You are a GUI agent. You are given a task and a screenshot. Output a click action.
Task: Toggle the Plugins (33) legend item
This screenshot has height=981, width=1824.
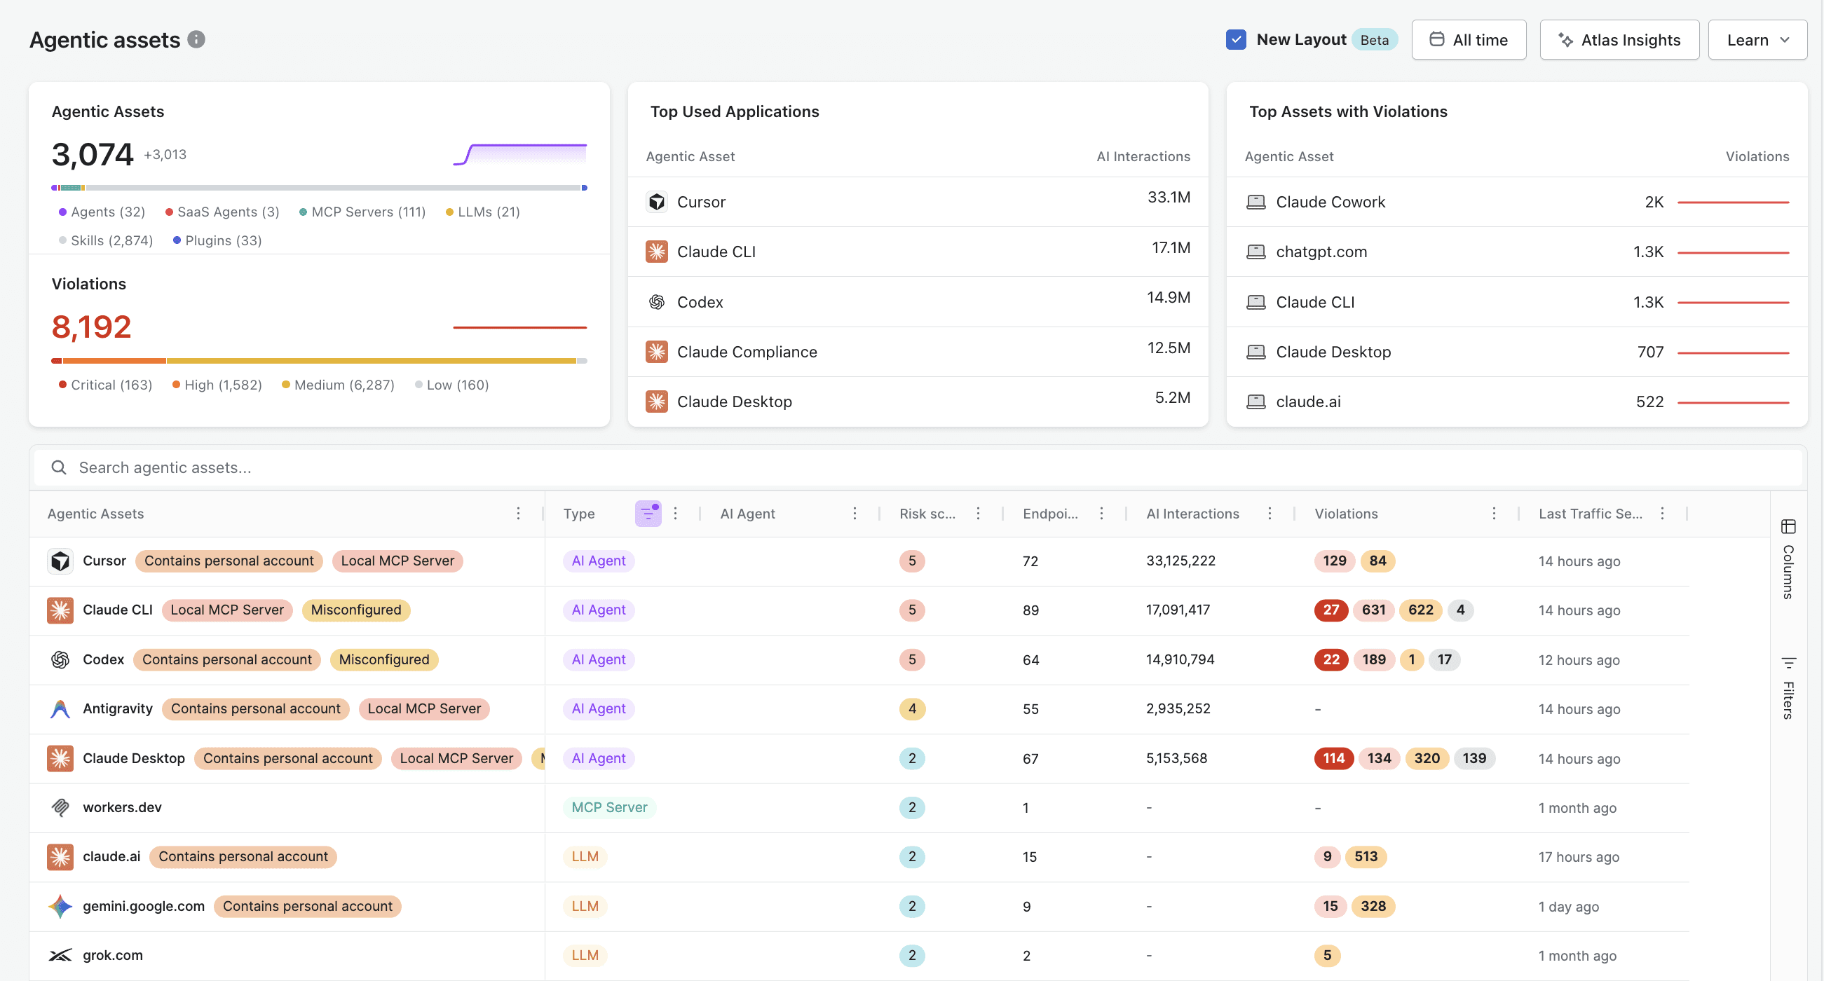pyautogui.click(x=217, y=240)
